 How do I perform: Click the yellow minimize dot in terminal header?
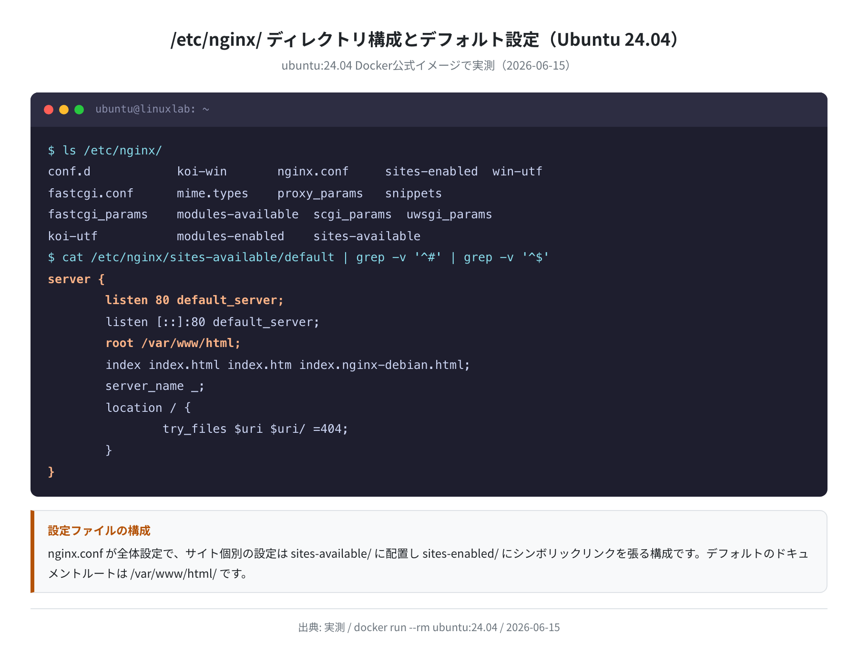(64, 110)
